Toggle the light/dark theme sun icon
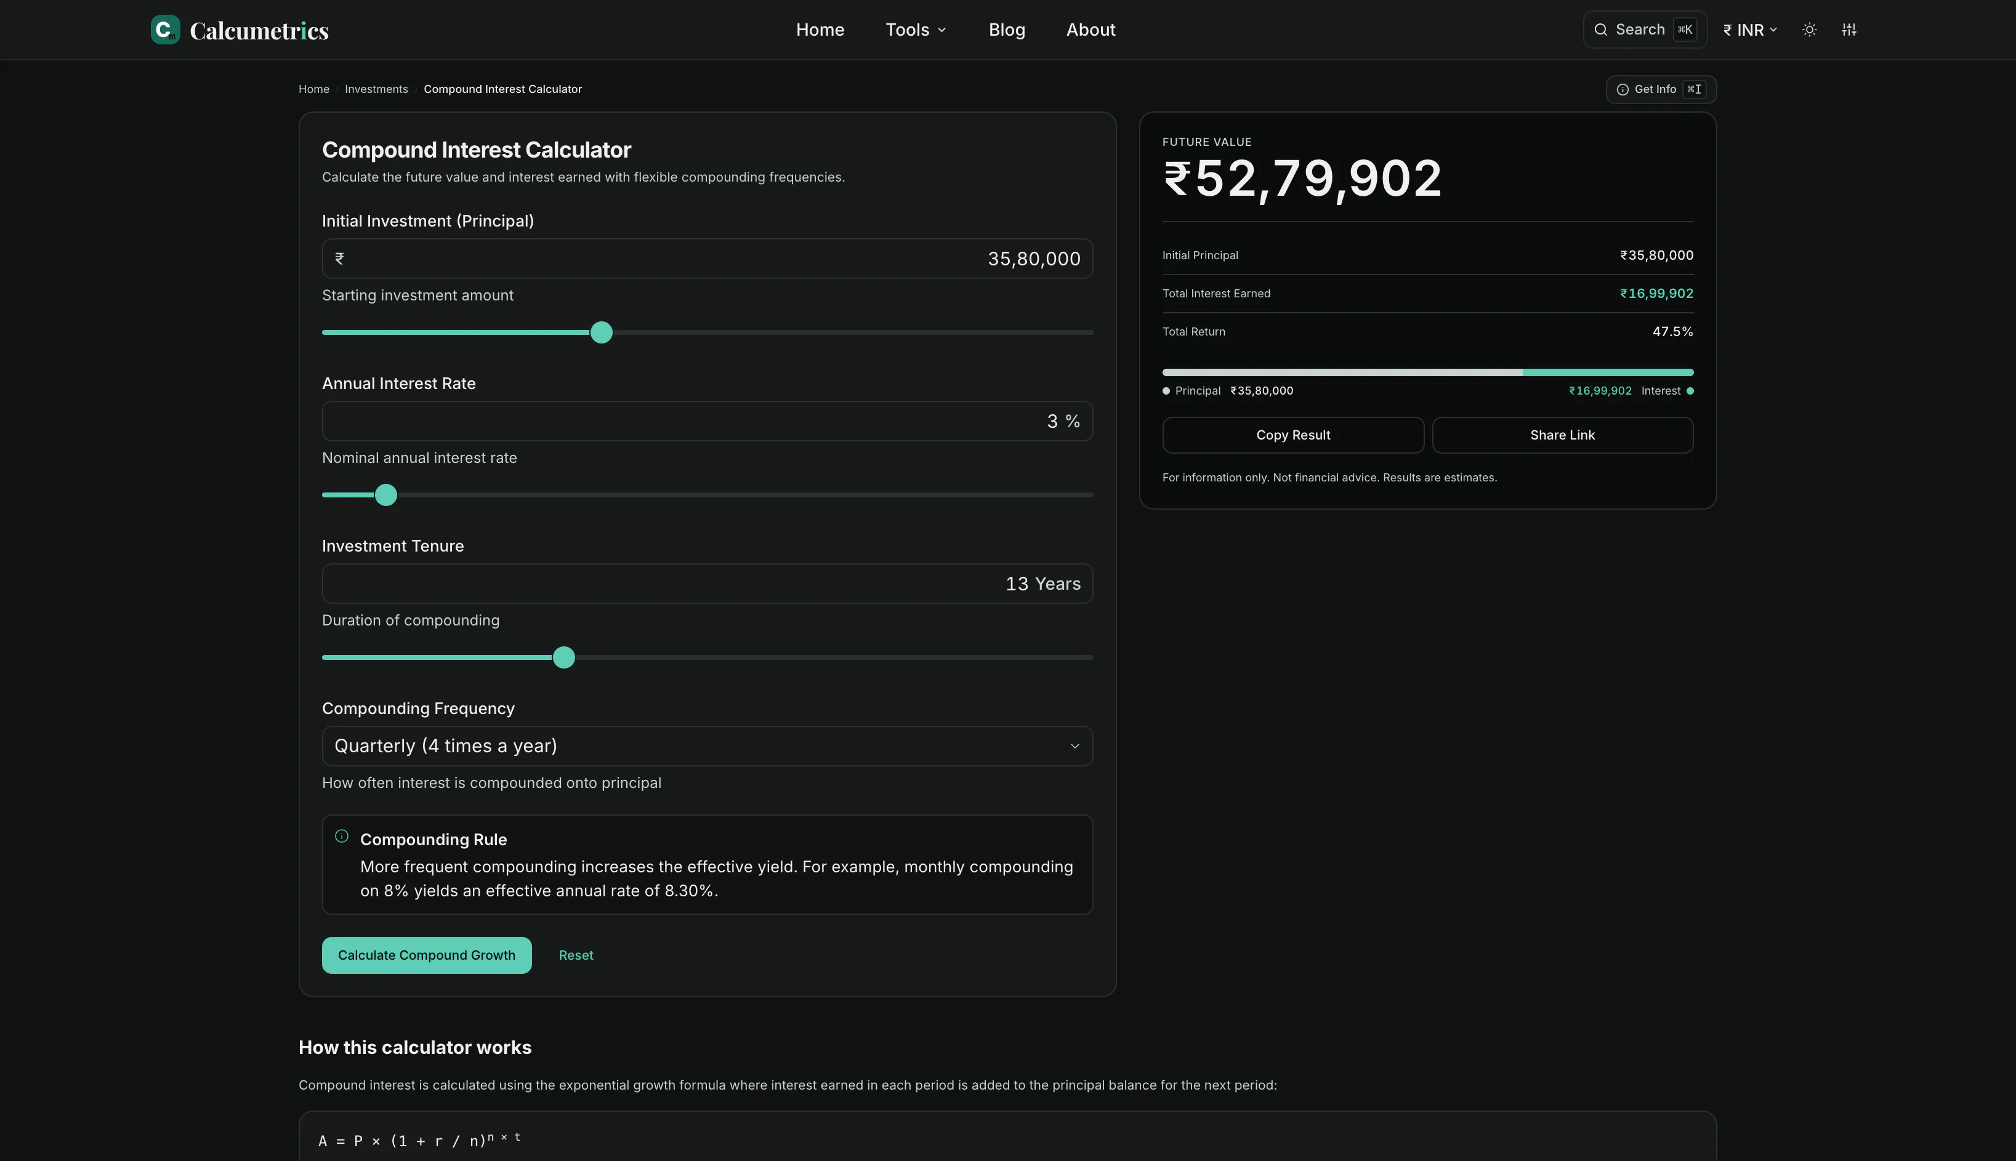Viewport: 2016px width, 1161px height. (1810, 30)
